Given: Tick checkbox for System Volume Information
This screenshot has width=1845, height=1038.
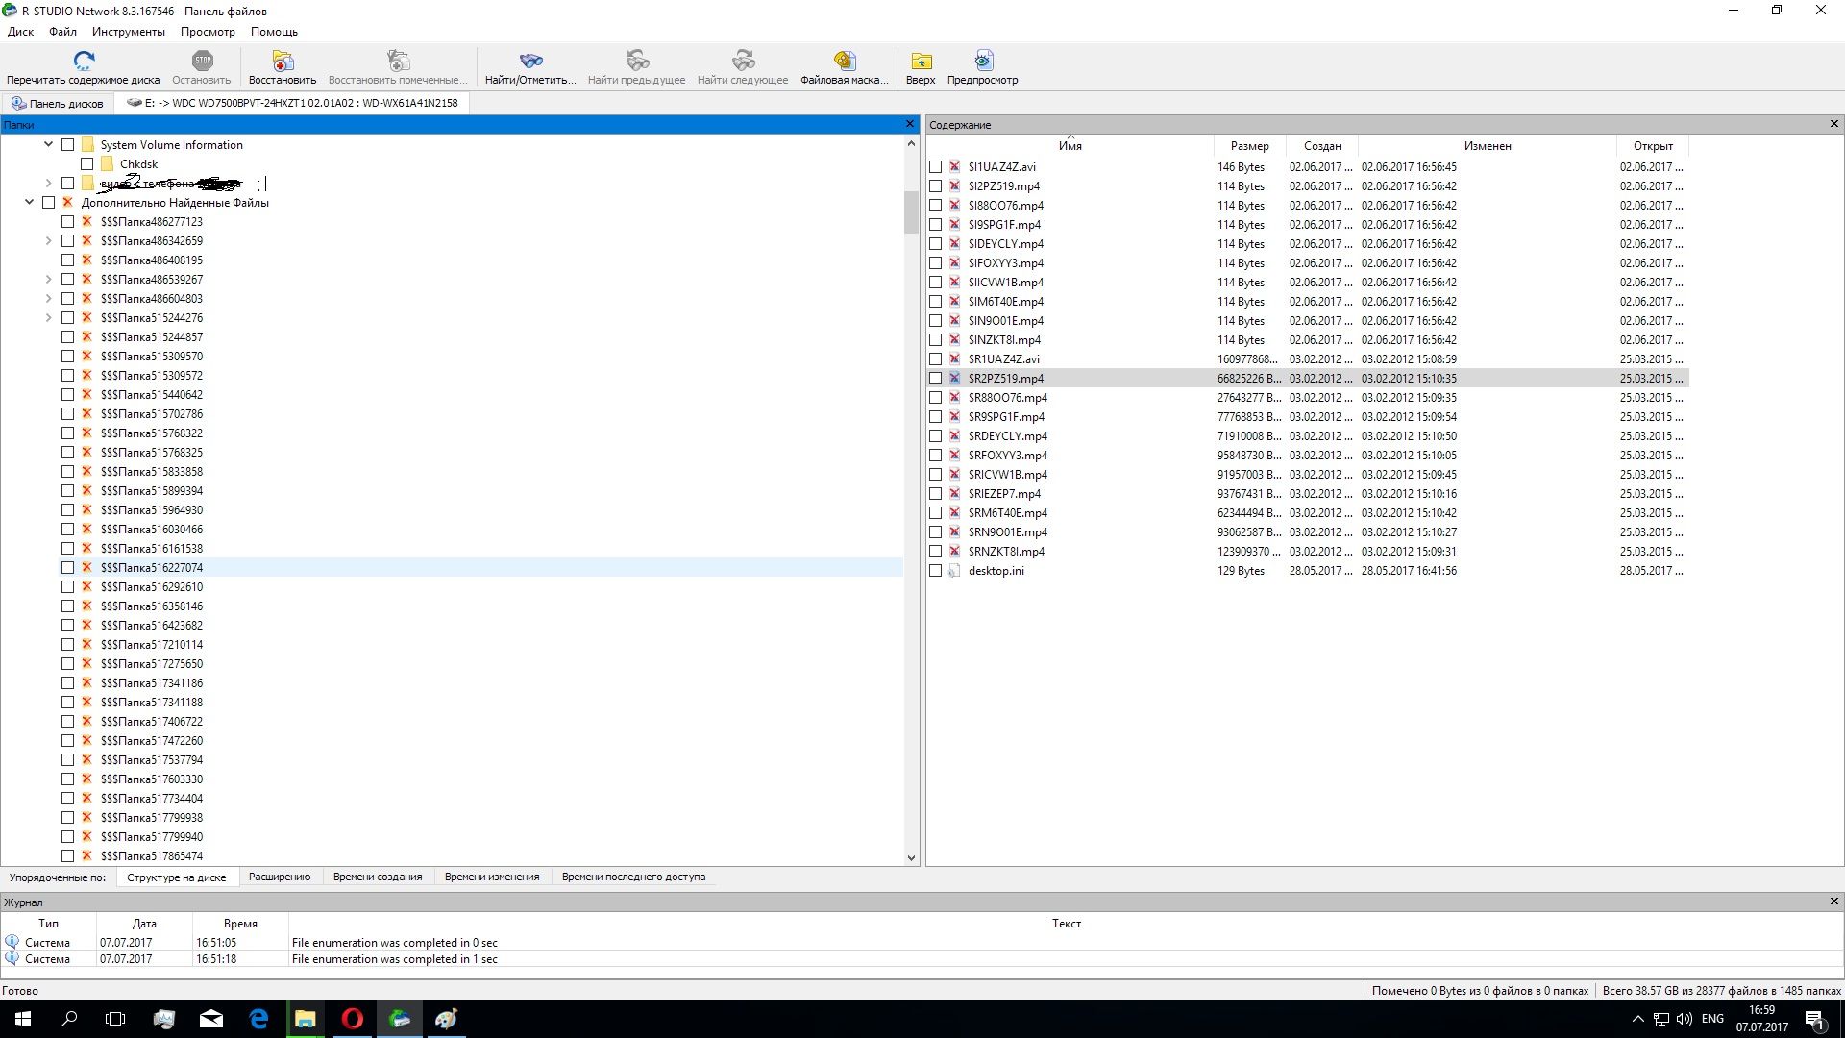Looking at the screenshot, I should click(x=67, y=144).
